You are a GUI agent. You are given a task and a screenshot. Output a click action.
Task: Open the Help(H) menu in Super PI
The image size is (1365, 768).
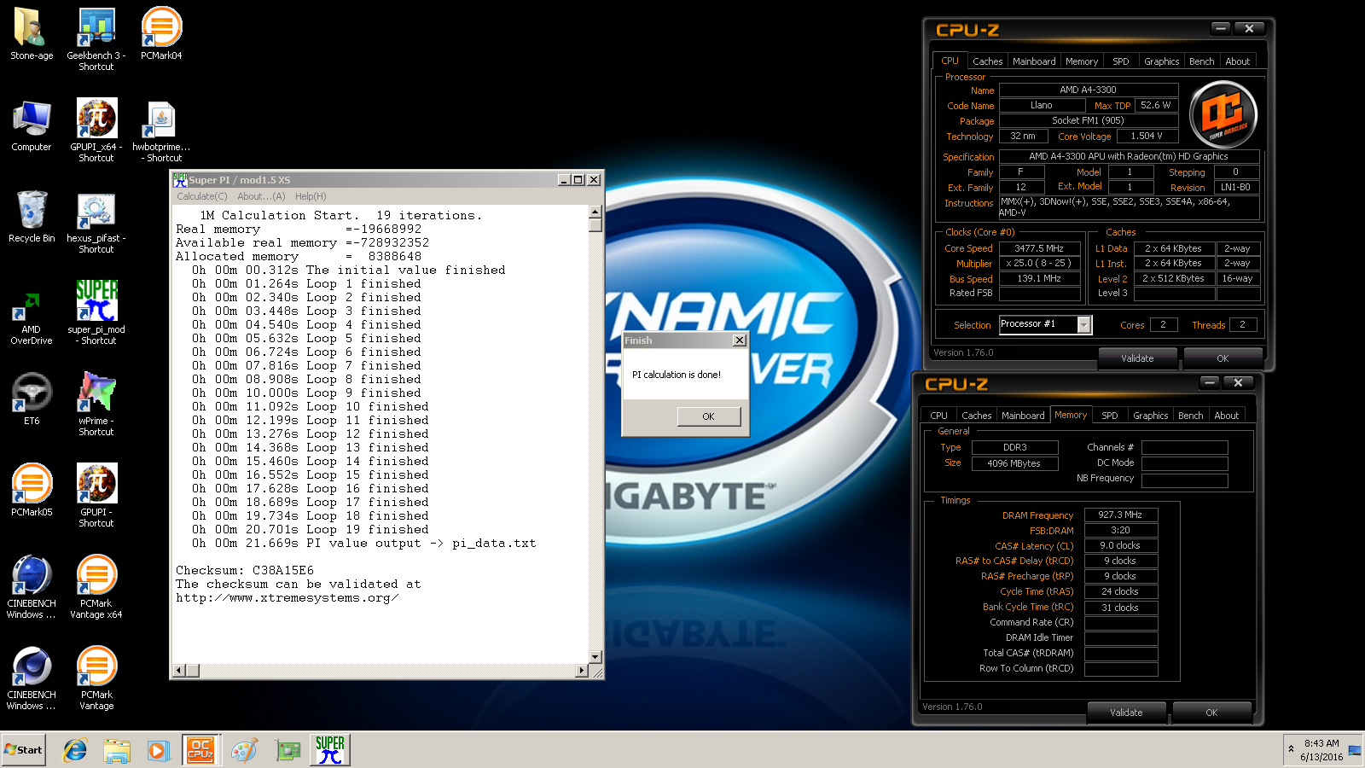click(311, 196)
